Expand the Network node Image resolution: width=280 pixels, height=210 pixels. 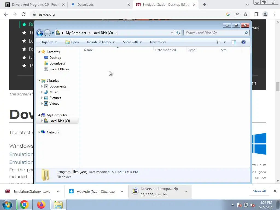(x=39, y=132)
